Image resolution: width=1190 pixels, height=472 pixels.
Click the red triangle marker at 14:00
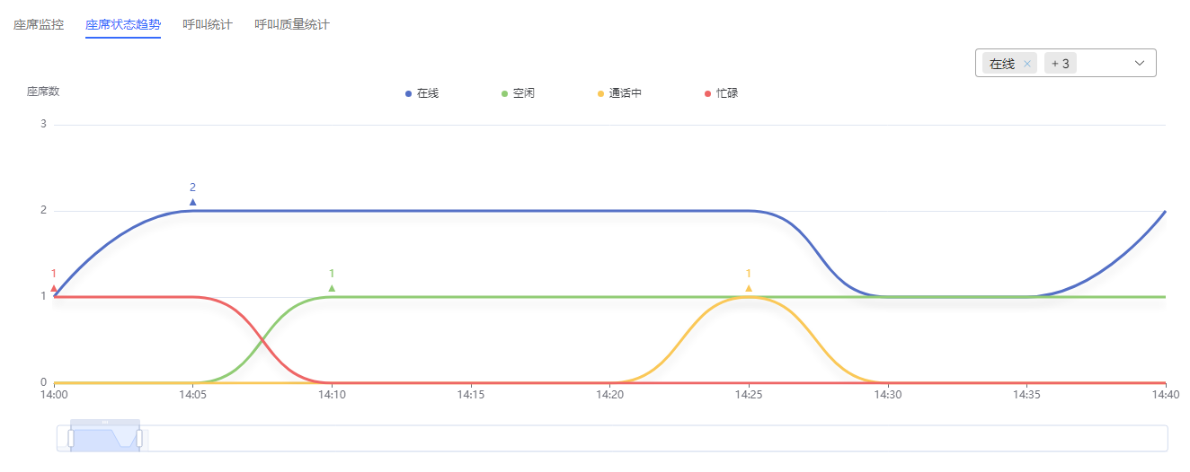coord(54,289)
